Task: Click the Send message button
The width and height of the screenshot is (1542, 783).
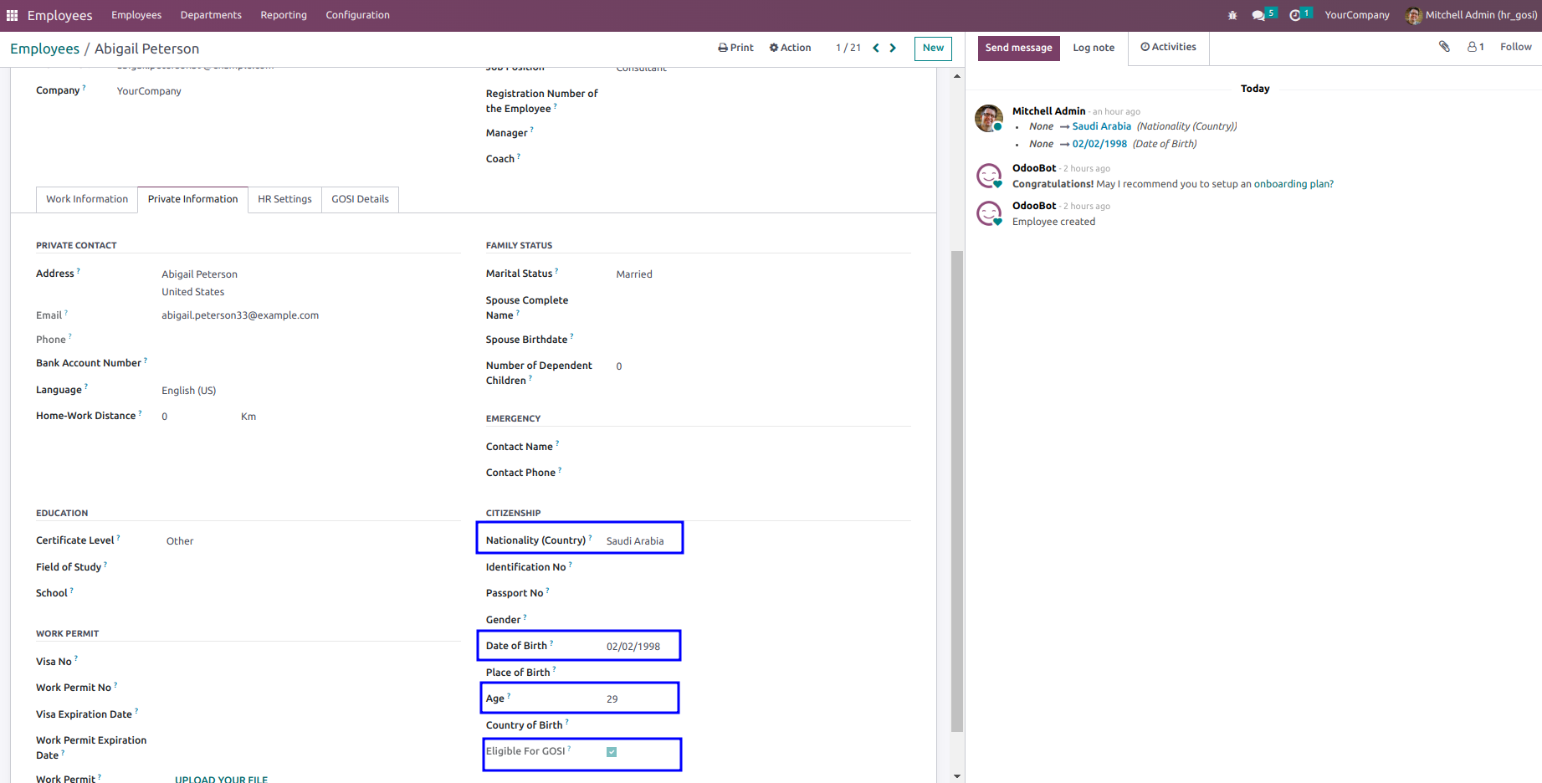Action: 1018,48
